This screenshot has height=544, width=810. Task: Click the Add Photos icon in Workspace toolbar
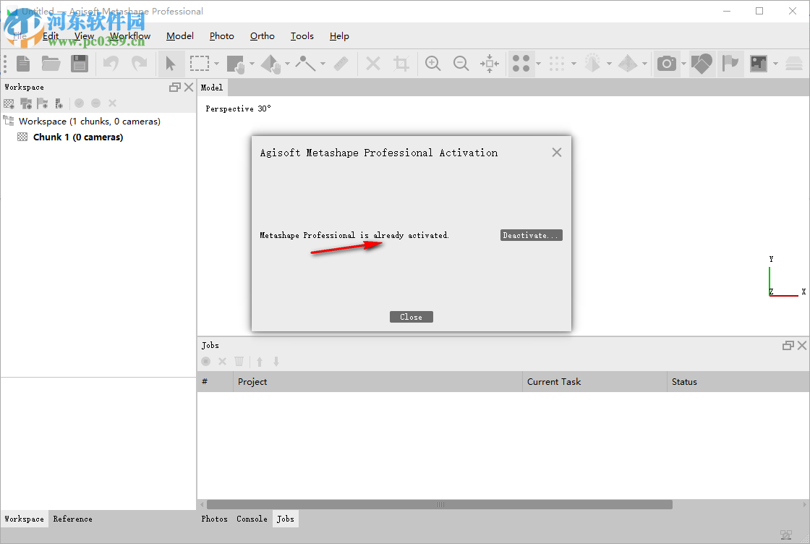[25, 103]
